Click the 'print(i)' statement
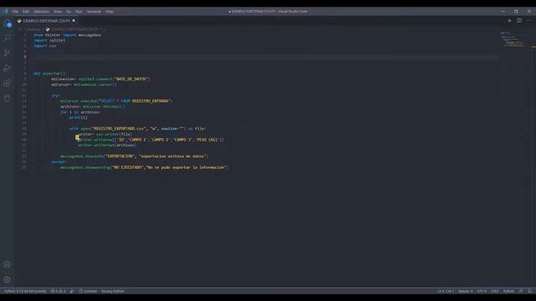 78,117
